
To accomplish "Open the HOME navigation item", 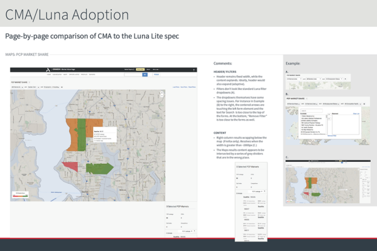I will point(49,75).
